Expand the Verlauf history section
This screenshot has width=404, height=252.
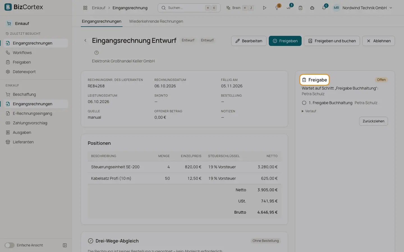pos(309,111)
